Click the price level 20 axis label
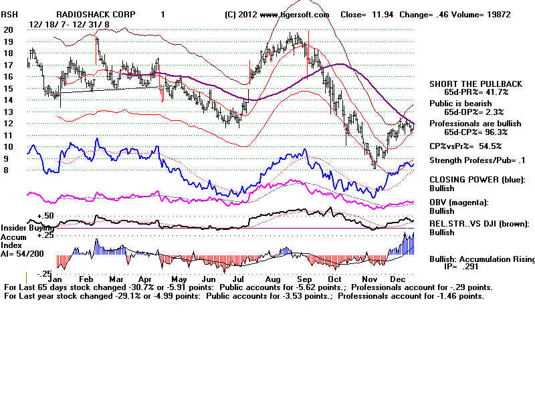Viewport: 535px width, 401px height. point(9,30)
